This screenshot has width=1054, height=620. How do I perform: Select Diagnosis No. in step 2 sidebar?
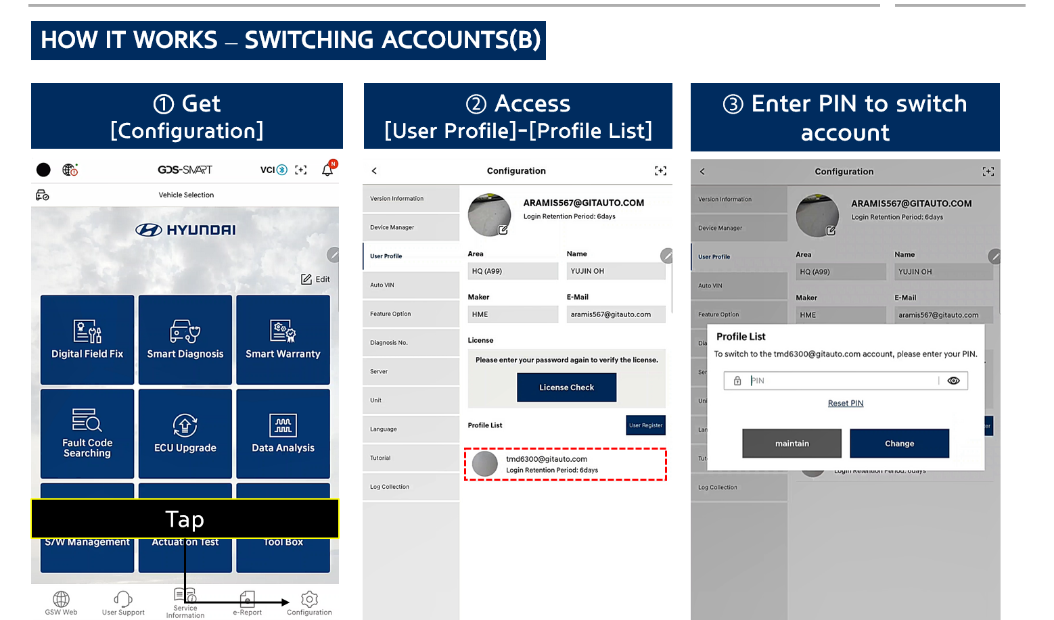pos(411,343)
